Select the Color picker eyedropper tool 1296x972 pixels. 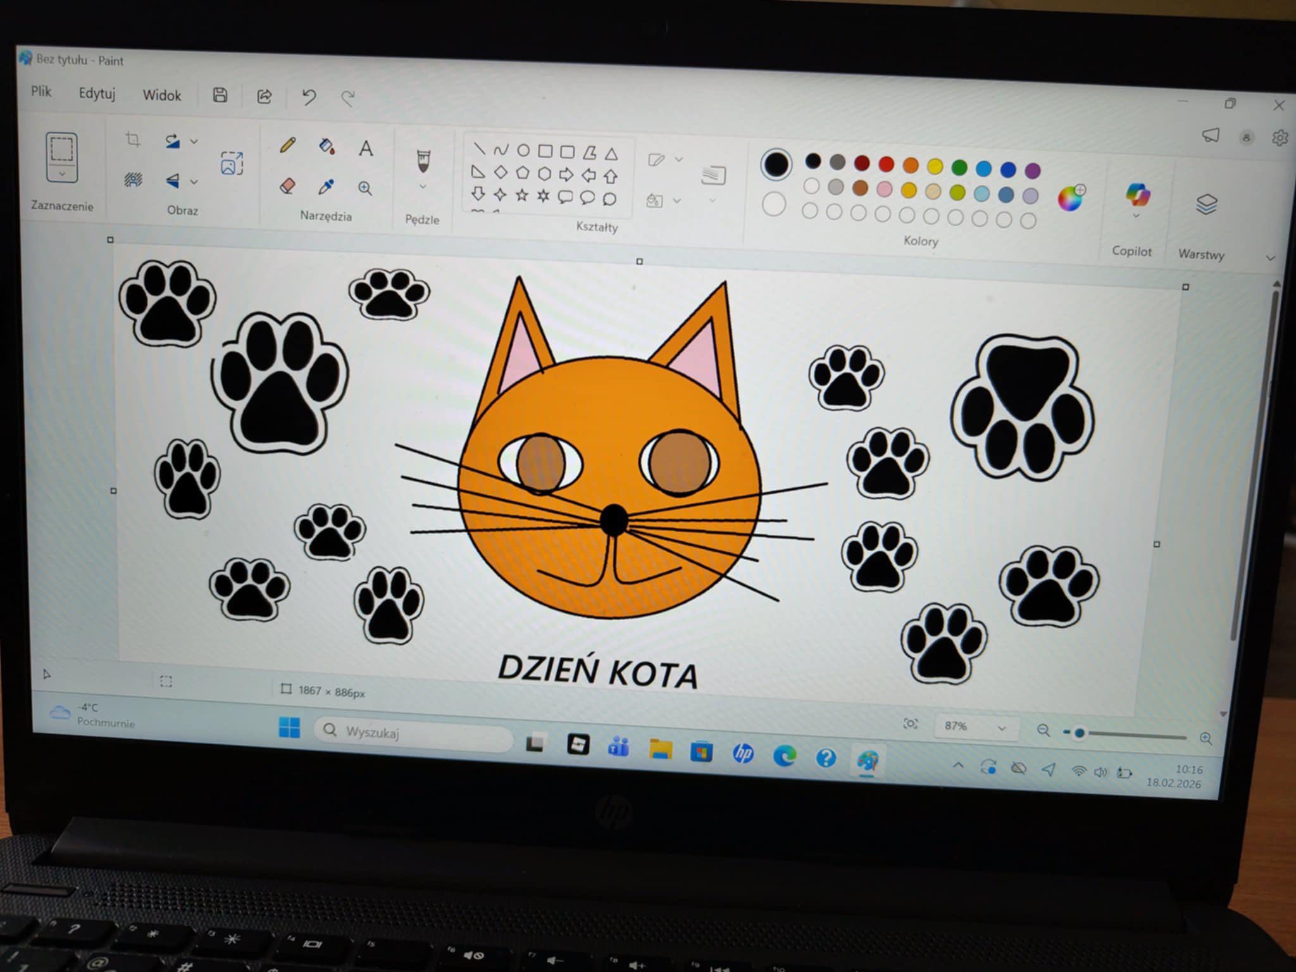[327, 187]
